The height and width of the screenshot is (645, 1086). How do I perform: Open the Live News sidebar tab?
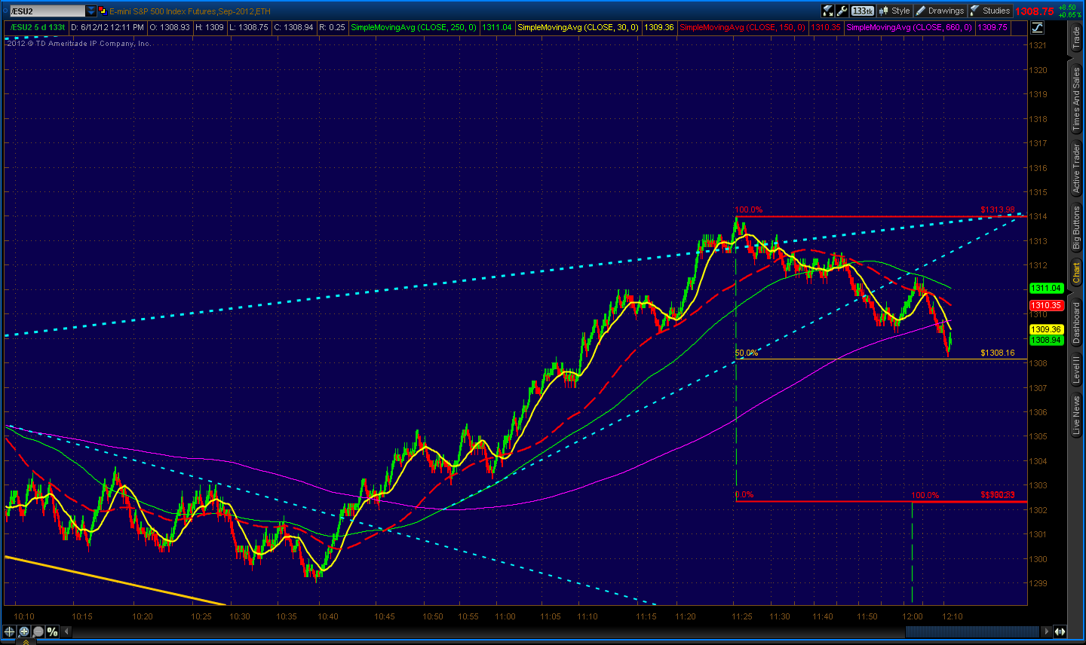click(x=1076, y=415)
